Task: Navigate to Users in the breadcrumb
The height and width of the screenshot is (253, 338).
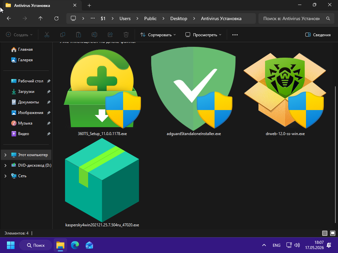Action: pyautogui.click(x=125, y=18)
